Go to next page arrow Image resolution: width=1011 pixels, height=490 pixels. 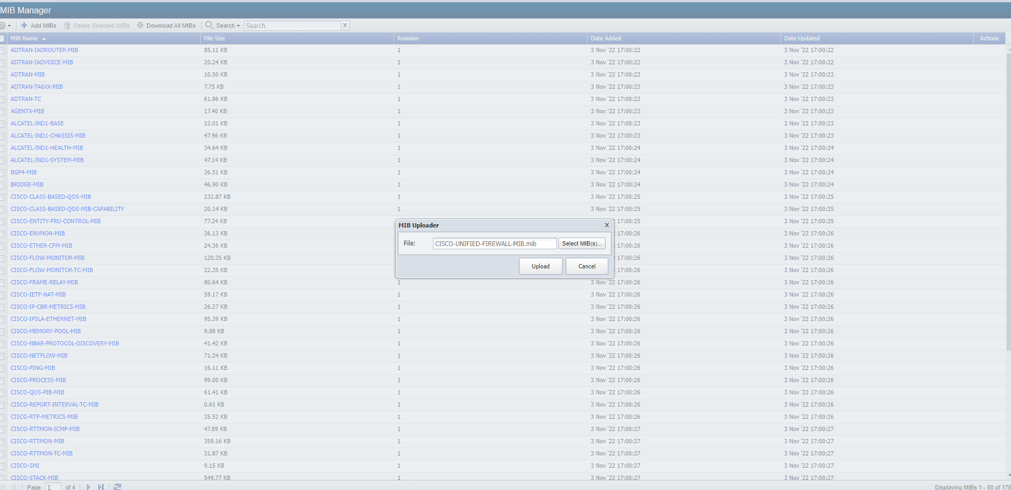[x=88, y=487]
